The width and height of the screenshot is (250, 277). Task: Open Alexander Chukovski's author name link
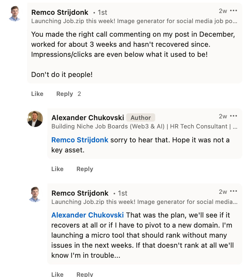point(88,117)
